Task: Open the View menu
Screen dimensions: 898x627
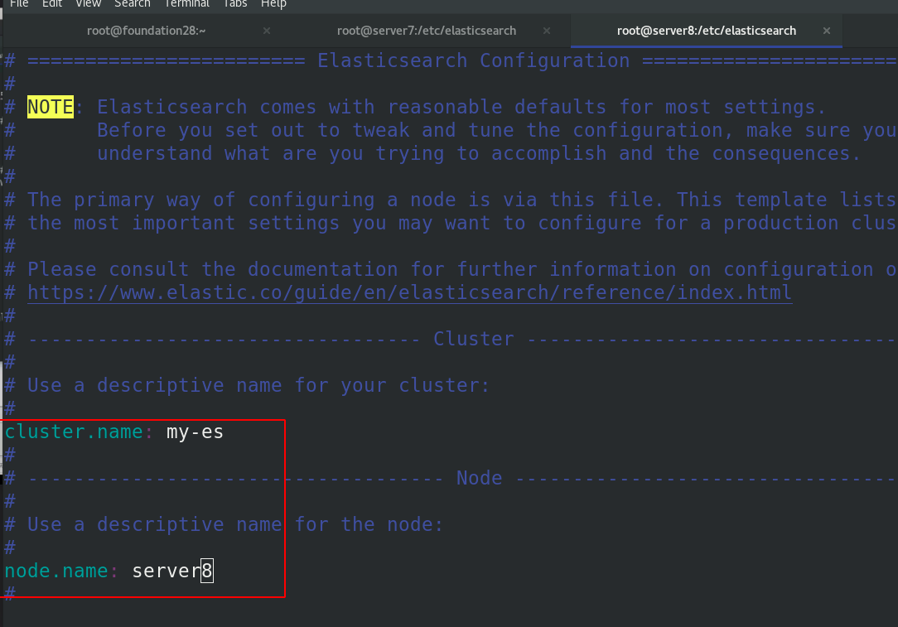Action: 88,3
